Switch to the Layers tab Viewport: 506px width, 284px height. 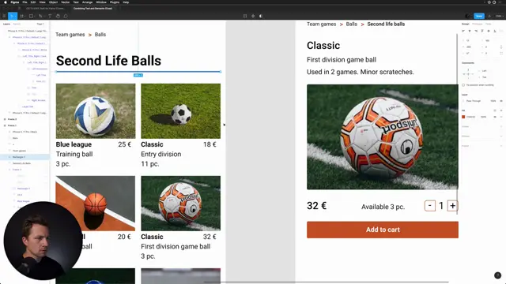coord(6,24)
